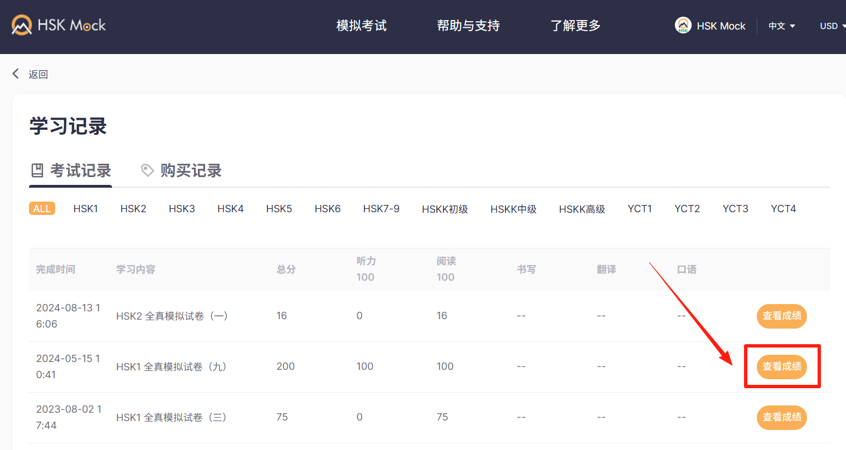Open the 帮助与支持 menu

click(x=468, y=26)
